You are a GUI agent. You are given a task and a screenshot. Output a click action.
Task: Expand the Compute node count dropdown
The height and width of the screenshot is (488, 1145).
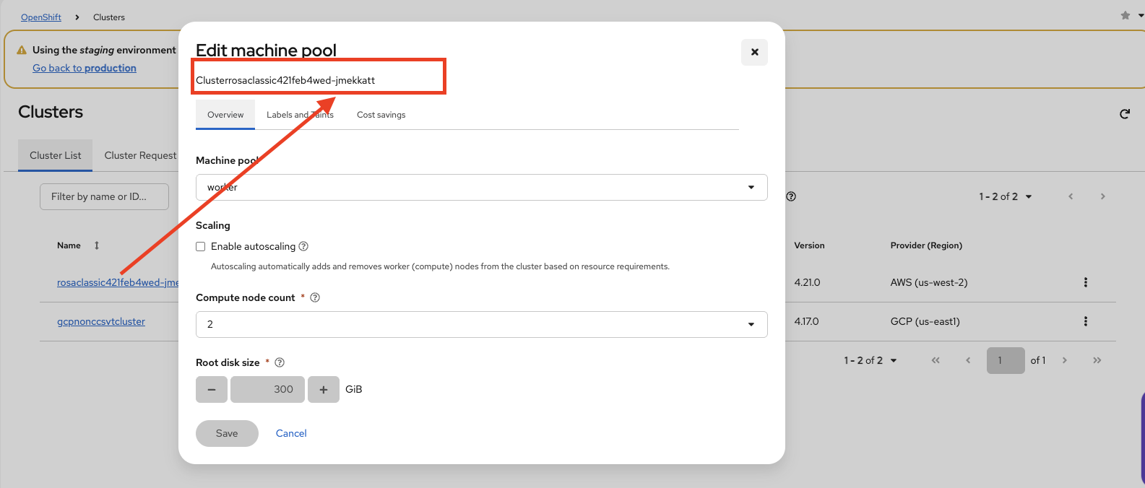[x=481, y=324]
